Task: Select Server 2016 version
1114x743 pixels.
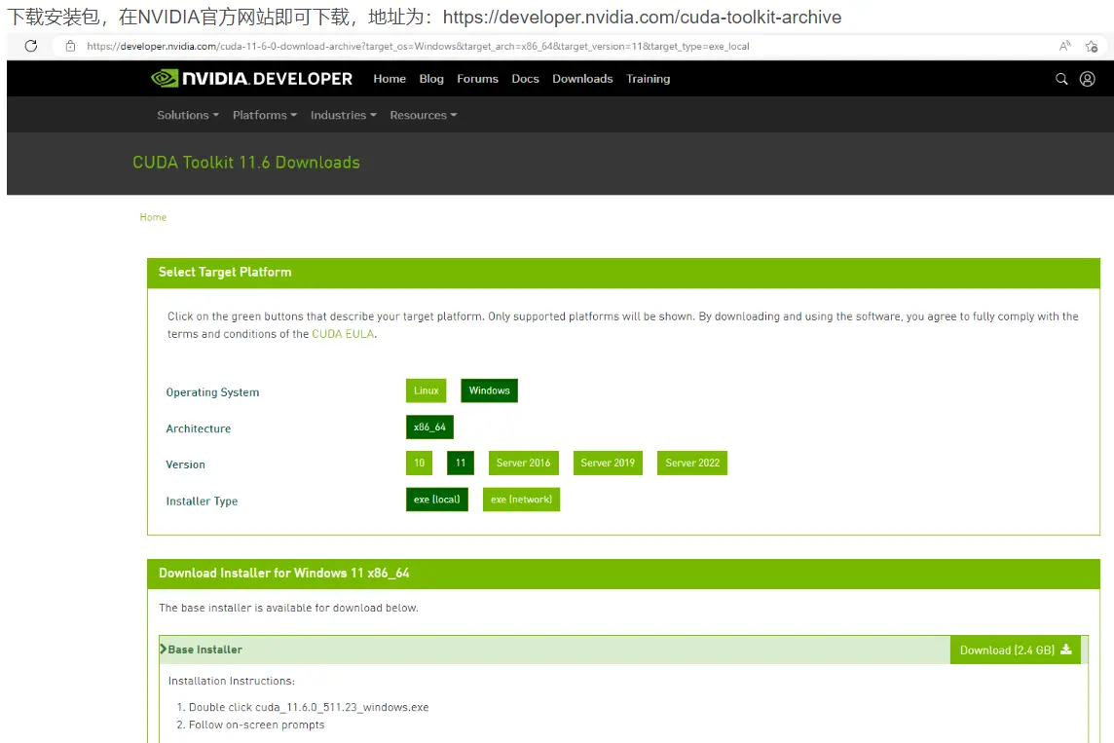Action: tap(523, 464)
